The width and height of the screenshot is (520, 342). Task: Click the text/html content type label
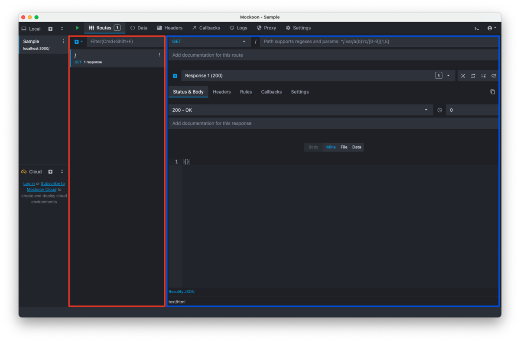click(177, 302)
